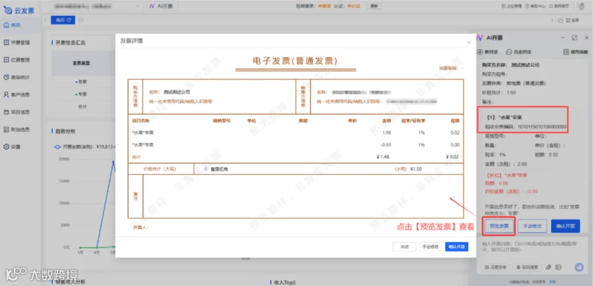
Task: Toggle 深度思考 mode in chat input
Action: 496,267
